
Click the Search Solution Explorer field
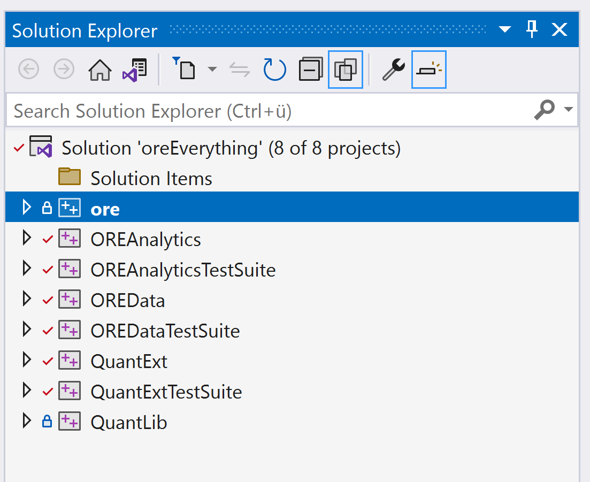214,110
